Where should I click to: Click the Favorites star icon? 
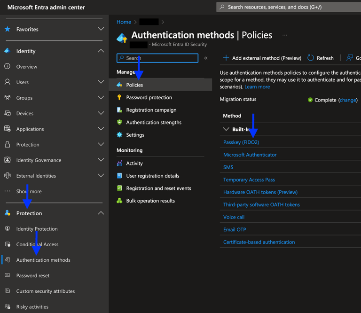[x=8, y=29]
